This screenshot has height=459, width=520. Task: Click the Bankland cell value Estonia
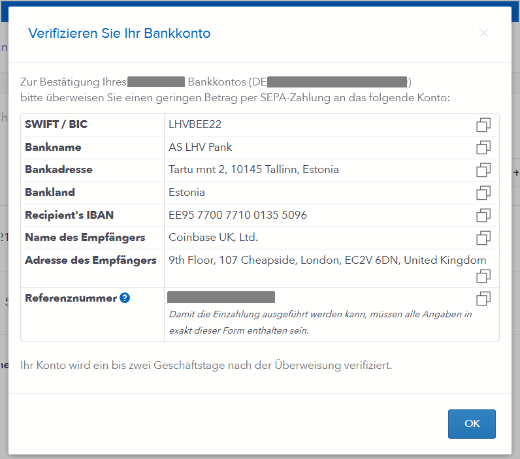click(187, 193)
